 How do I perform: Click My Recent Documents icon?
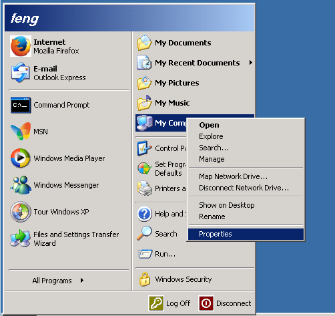145,63
